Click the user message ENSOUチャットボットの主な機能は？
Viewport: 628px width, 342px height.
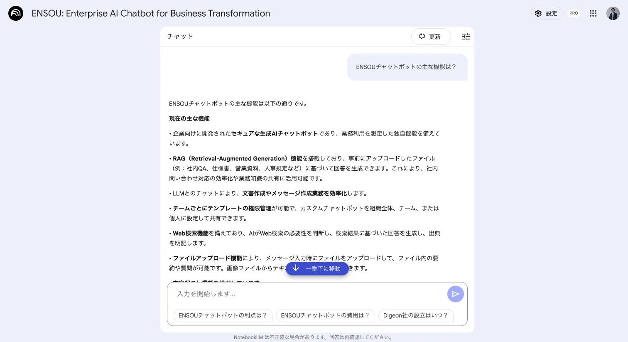(x=407, y=66)
